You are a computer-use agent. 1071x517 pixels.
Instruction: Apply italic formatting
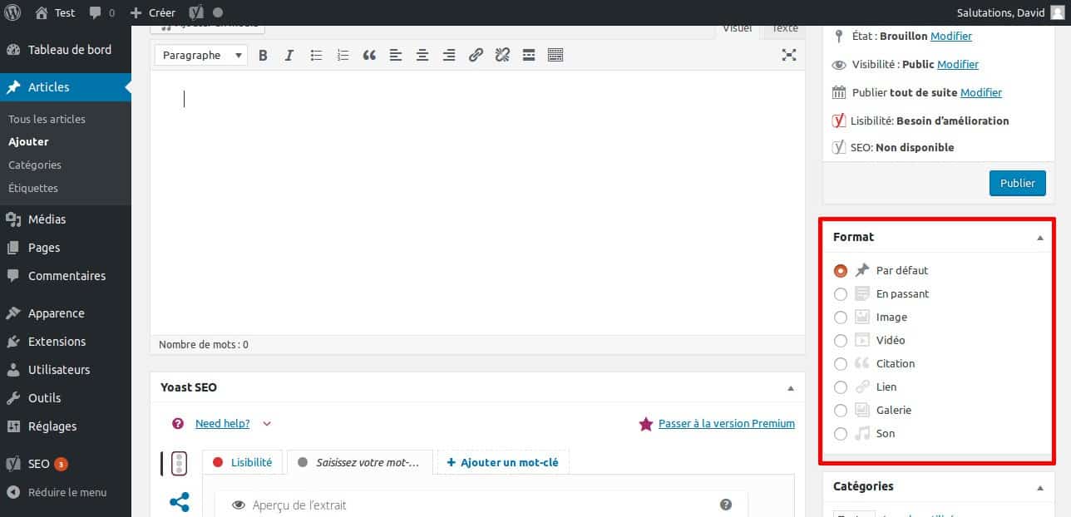point(289,55)
